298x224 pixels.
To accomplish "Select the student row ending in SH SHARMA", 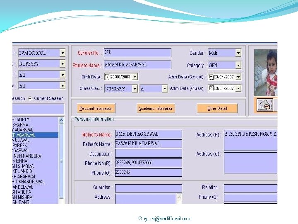I will (35, 166).
